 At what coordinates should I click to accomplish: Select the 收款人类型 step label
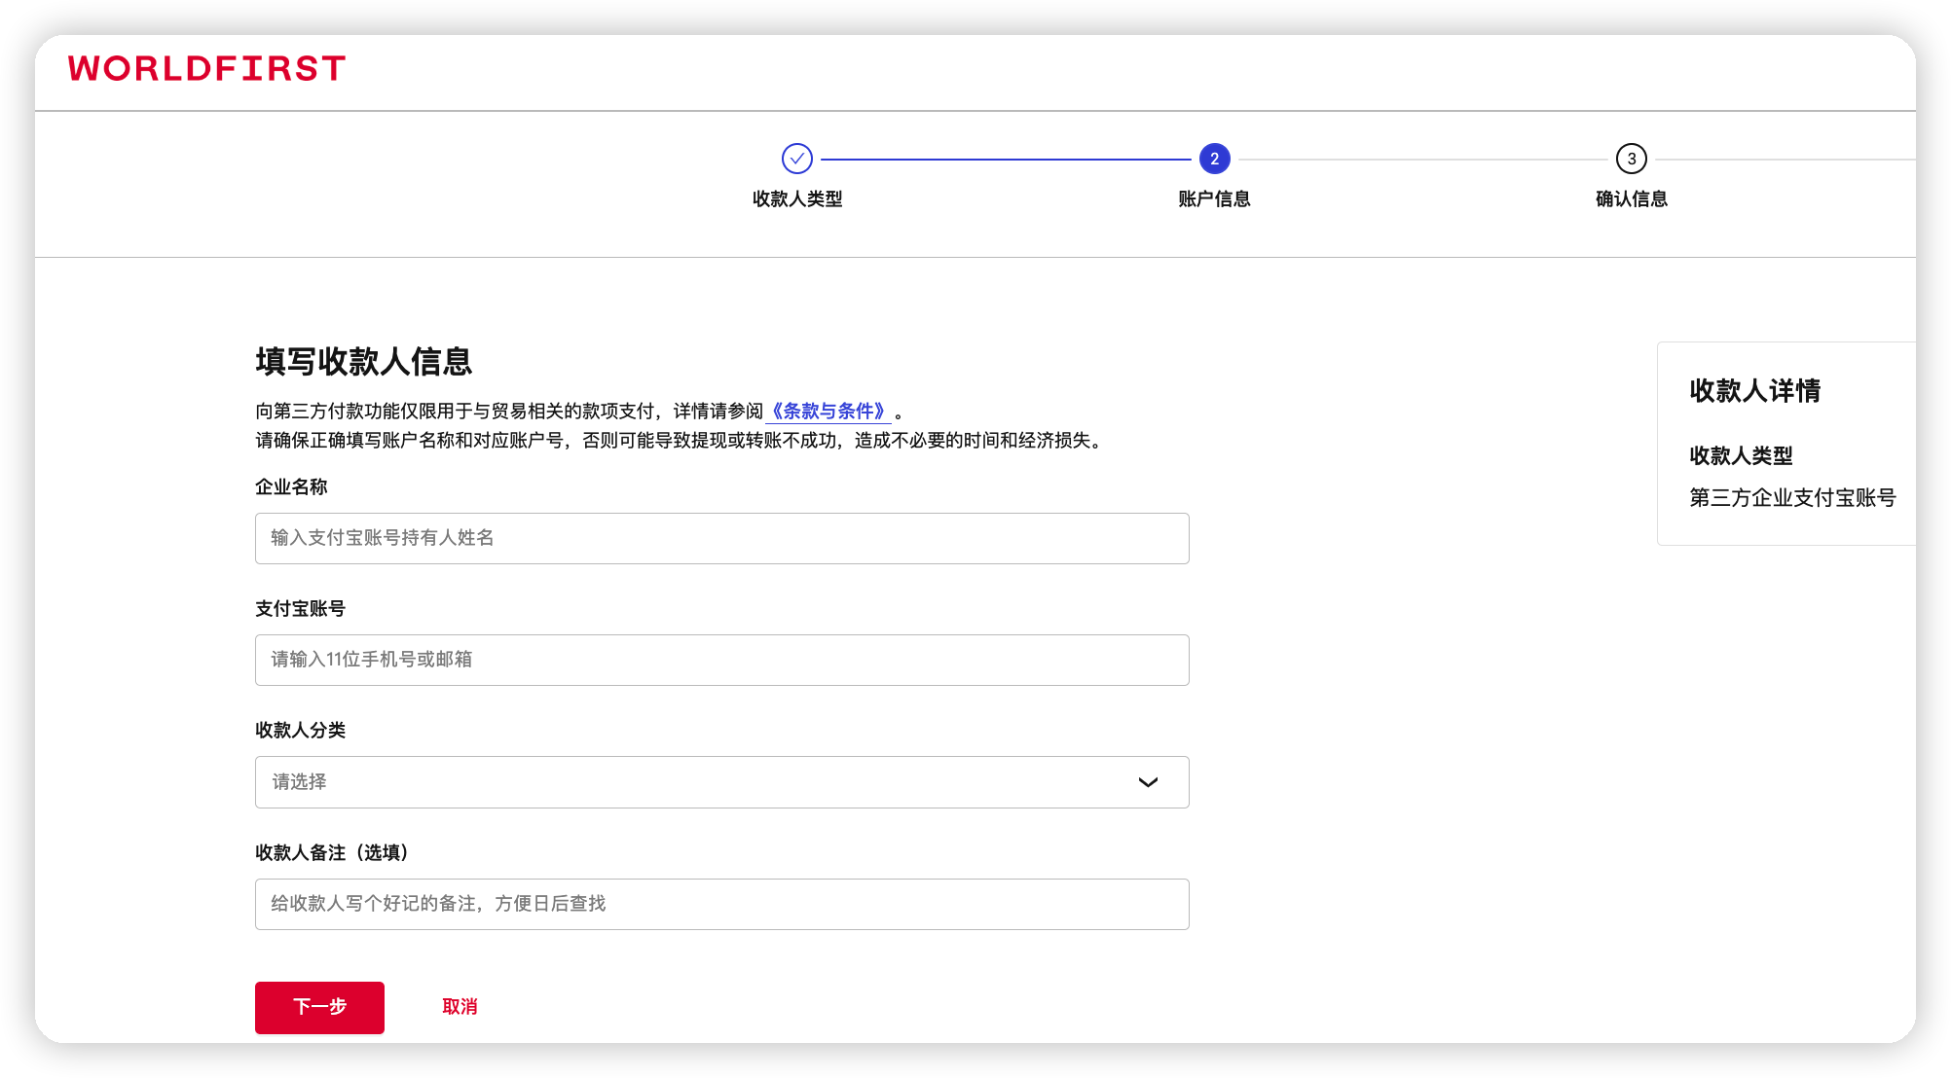pos(796,198)
